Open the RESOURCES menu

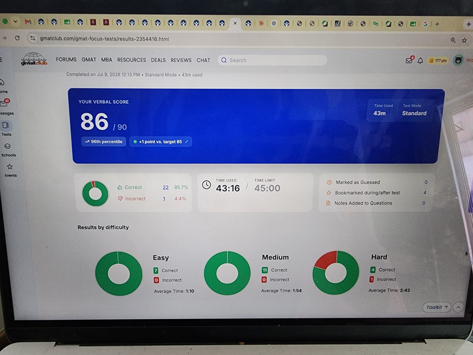tap(132, 60)
